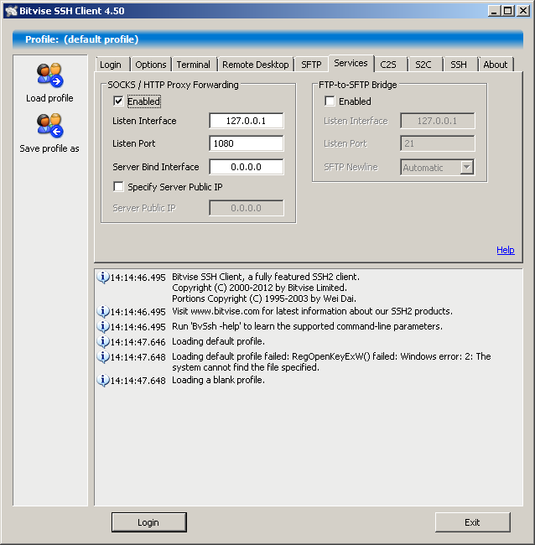Click the Load profile label
This screenshot has width=535, height=545.
pyautogui.click(x=49, y=98)
